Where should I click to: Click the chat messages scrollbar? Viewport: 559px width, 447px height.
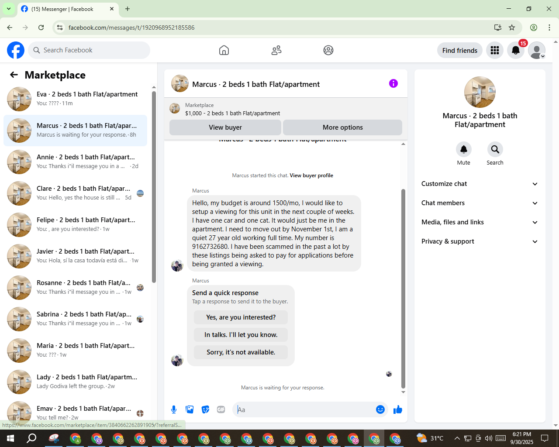(403, 288)
